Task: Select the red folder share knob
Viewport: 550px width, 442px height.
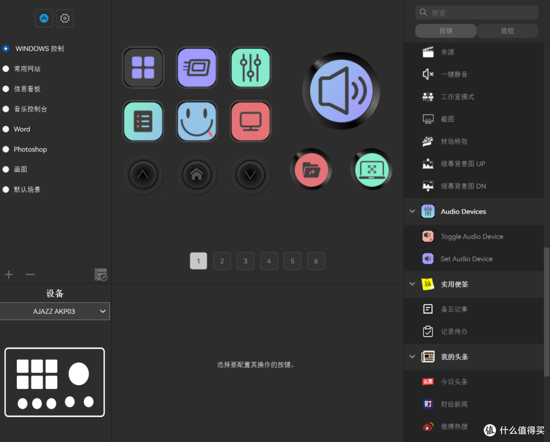Action: click(x=311, y=169)
